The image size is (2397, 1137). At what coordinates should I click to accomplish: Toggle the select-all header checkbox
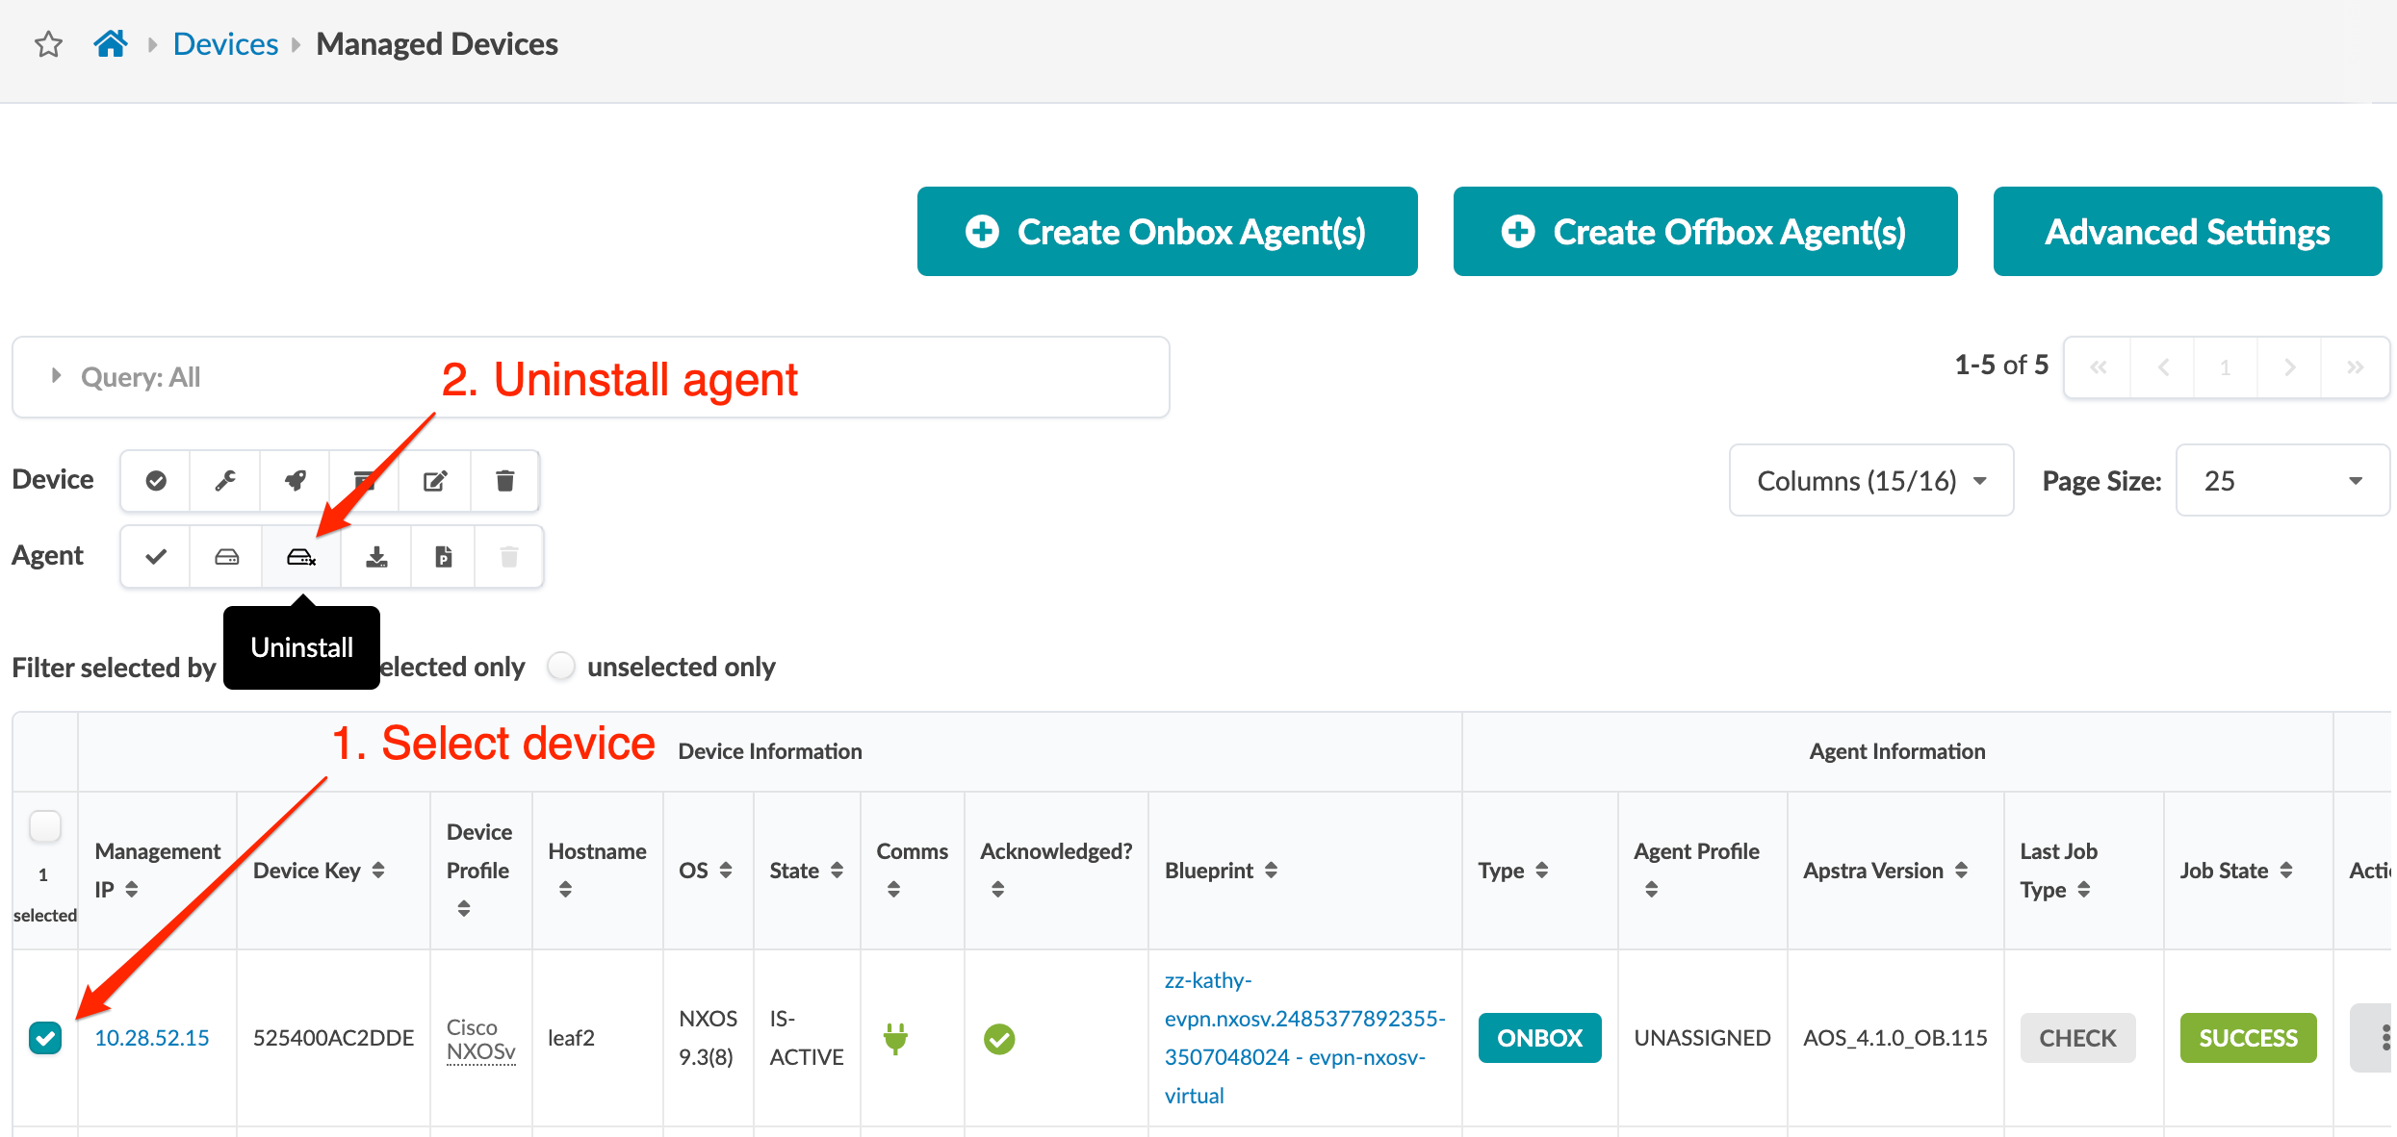pos(45,825)
